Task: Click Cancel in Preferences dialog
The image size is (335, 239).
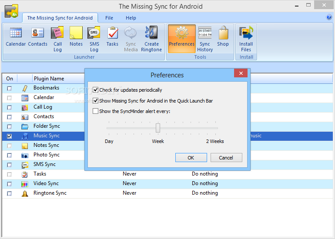Action: pos(226,157)
